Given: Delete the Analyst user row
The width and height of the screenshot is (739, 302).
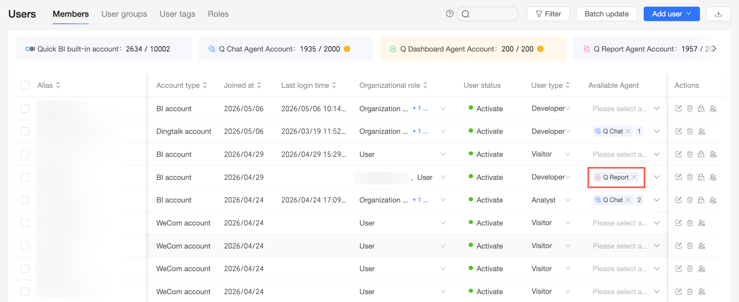Looking at the screenshot, I should click(x=690, y=200).
